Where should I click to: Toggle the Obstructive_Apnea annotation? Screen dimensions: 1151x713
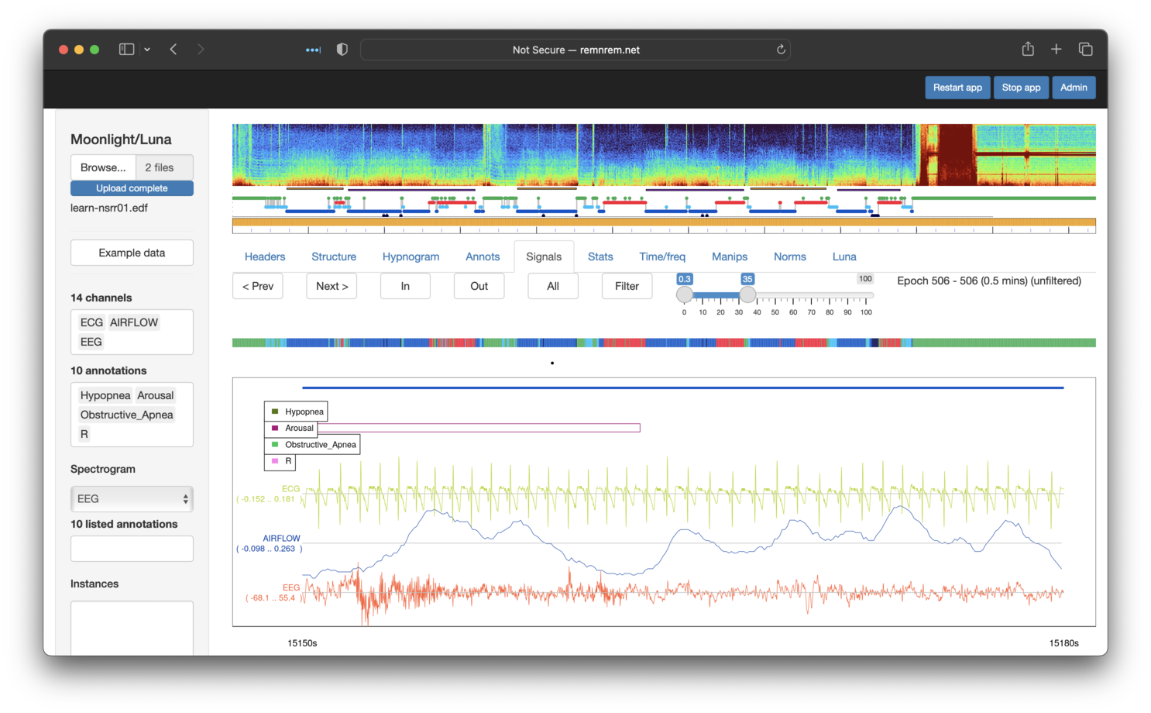point(126,415)
